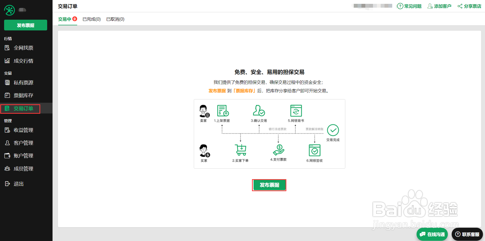Click the center green 发布票据 button
Screen dimensions: 485x241
coord(269,185)
